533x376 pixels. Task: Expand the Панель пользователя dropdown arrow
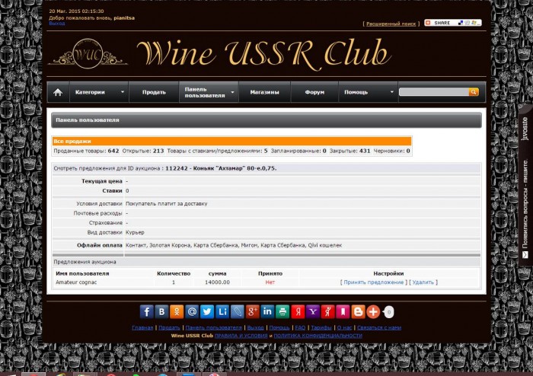[x=232, y=92]
